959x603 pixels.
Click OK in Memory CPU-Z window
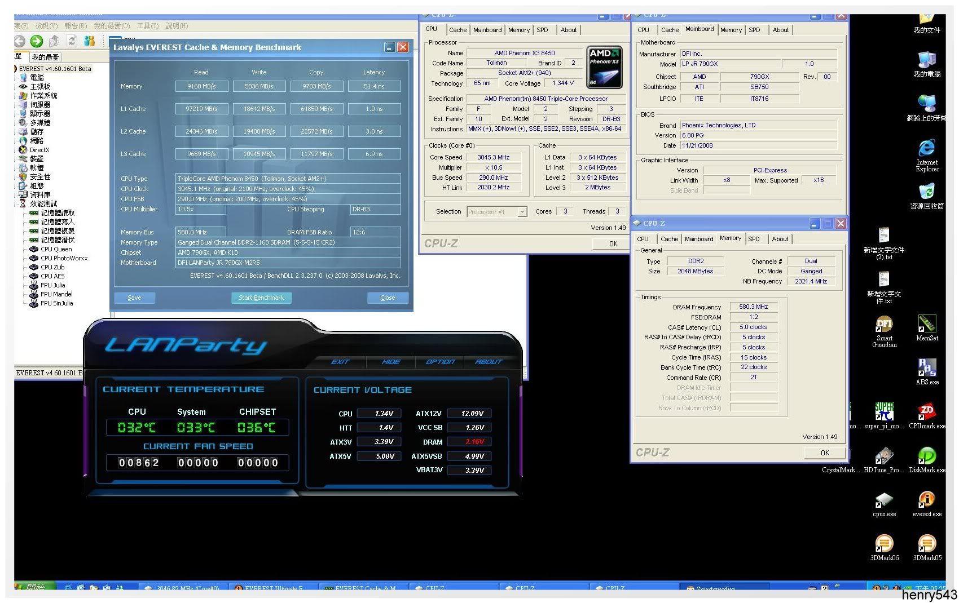[825, 453]
